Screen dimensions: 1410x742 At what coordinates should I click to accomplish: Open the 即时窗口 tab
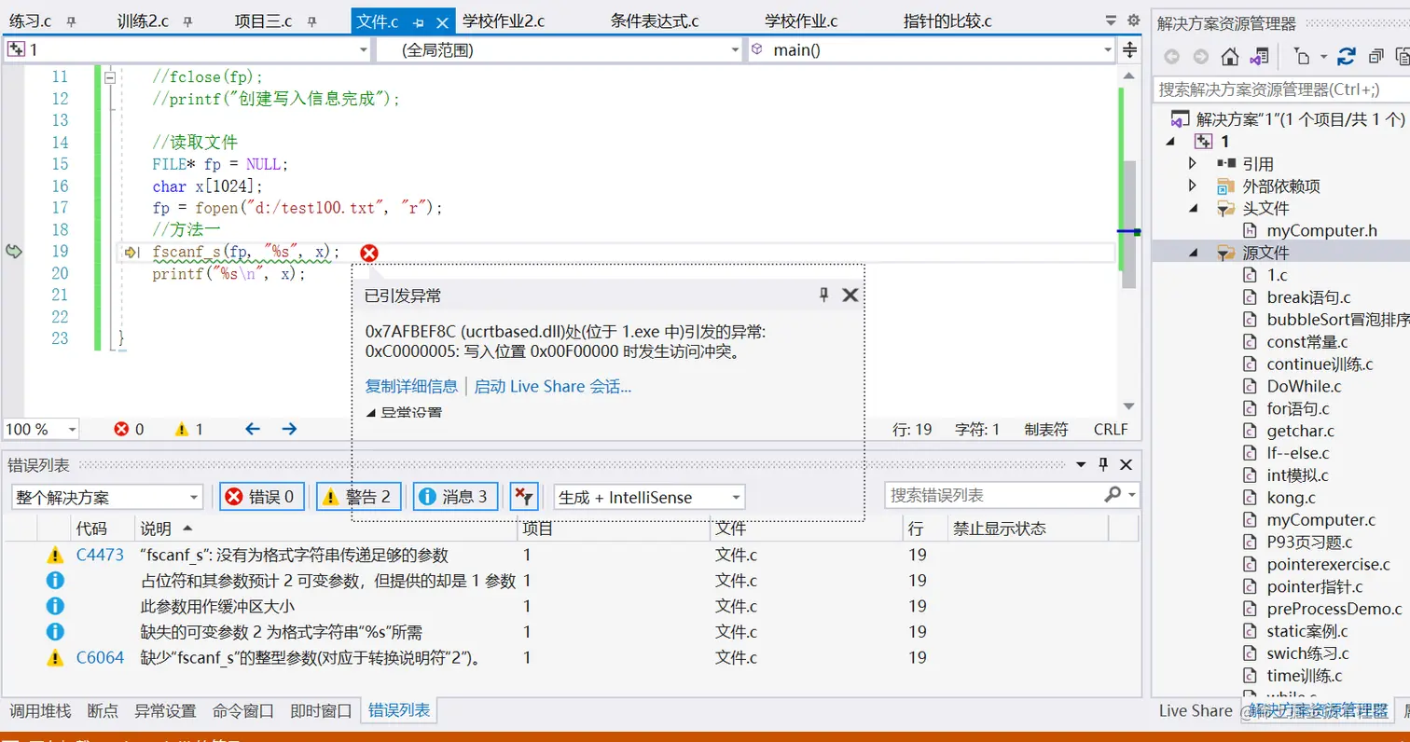click(x=321, y=711)
